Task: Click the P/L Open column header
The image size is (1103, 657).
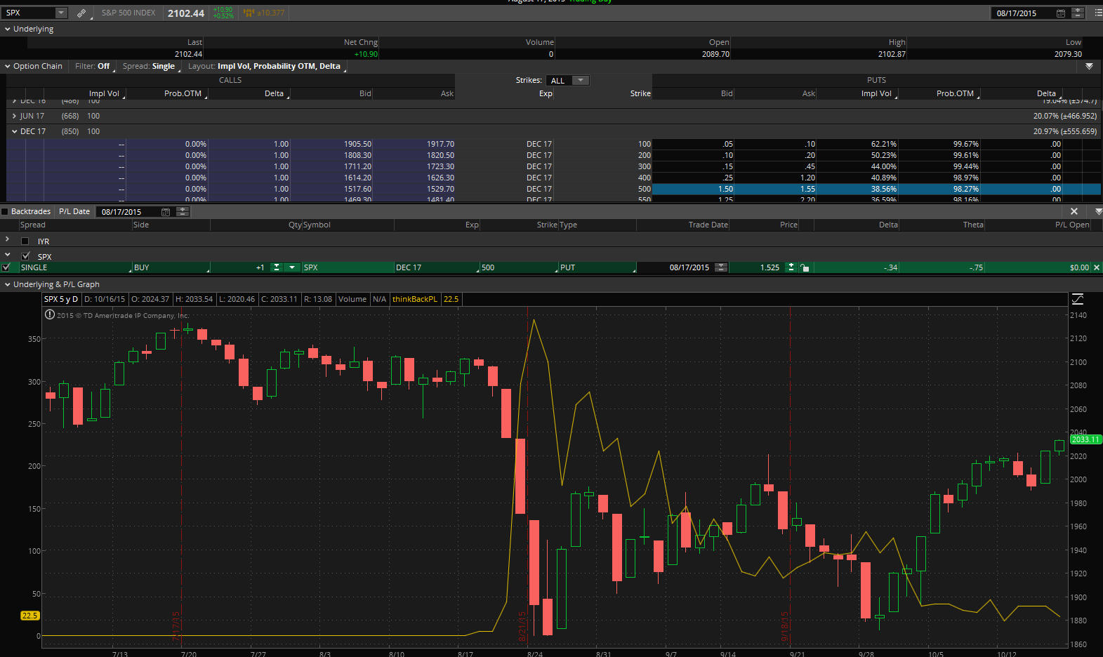Action: coord(1072,225)
